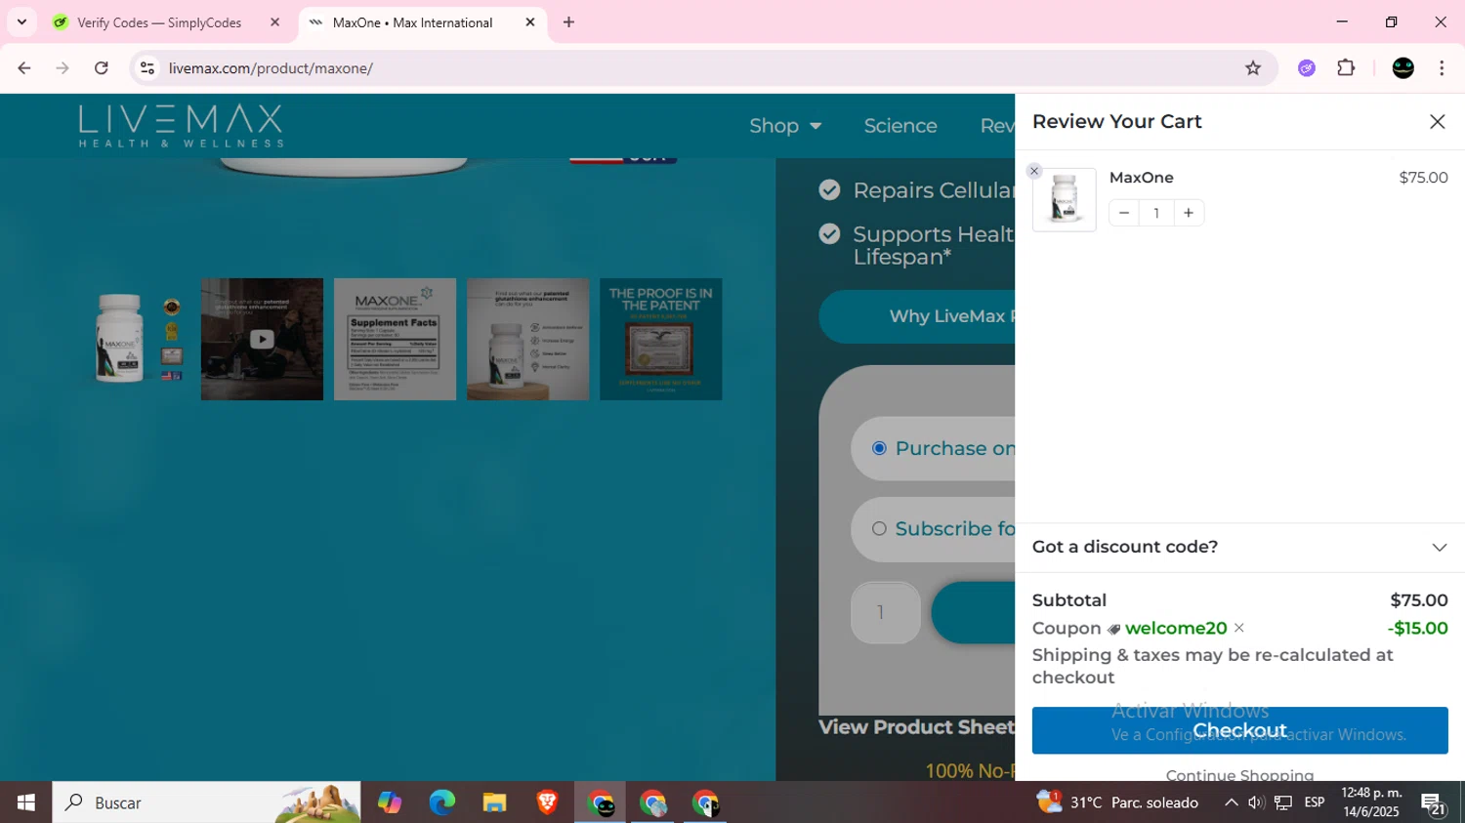Viewport: 1465px width, 823px height.
Task: Go to the Science page
Action: (900, 126)
